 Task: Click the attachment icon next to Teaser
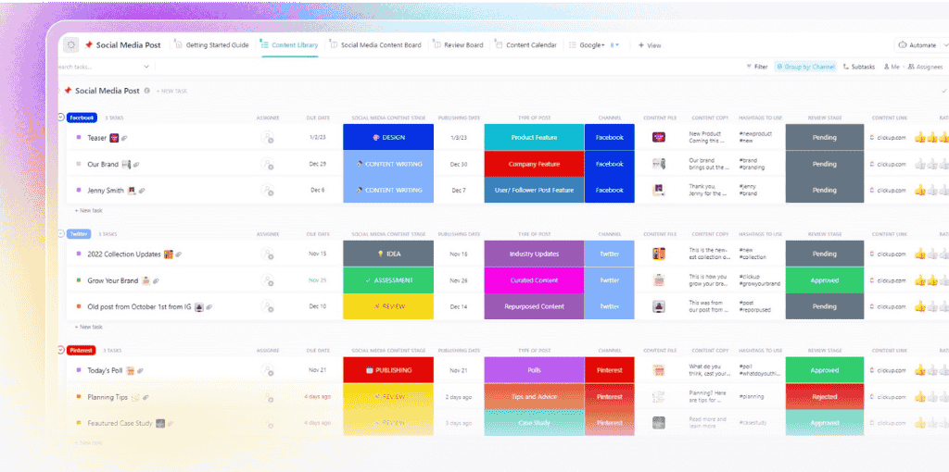[124, 139]
